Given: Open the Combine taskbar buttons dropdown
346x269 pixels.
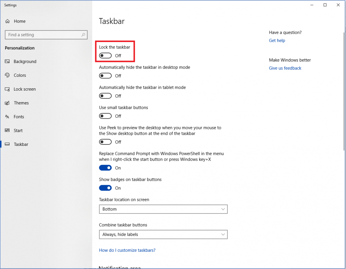Looking at the screenshot, I should 163,234.
